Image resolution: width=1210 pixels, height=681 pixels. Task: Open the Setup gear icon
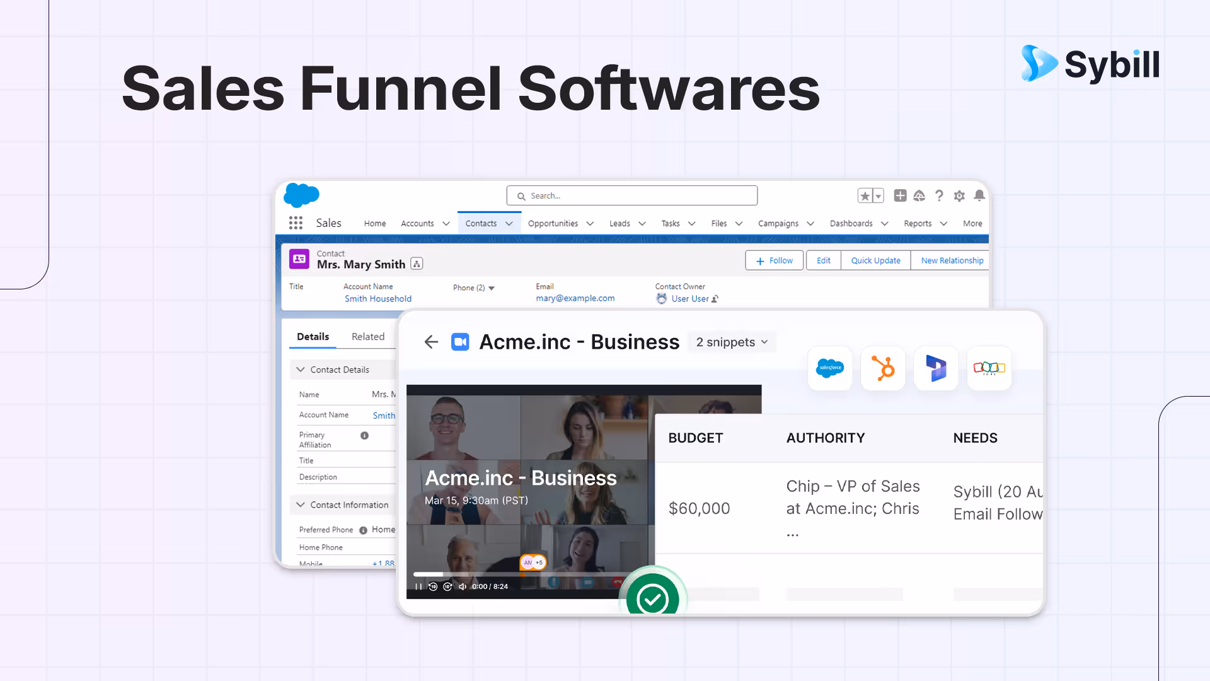click(959, 196)
